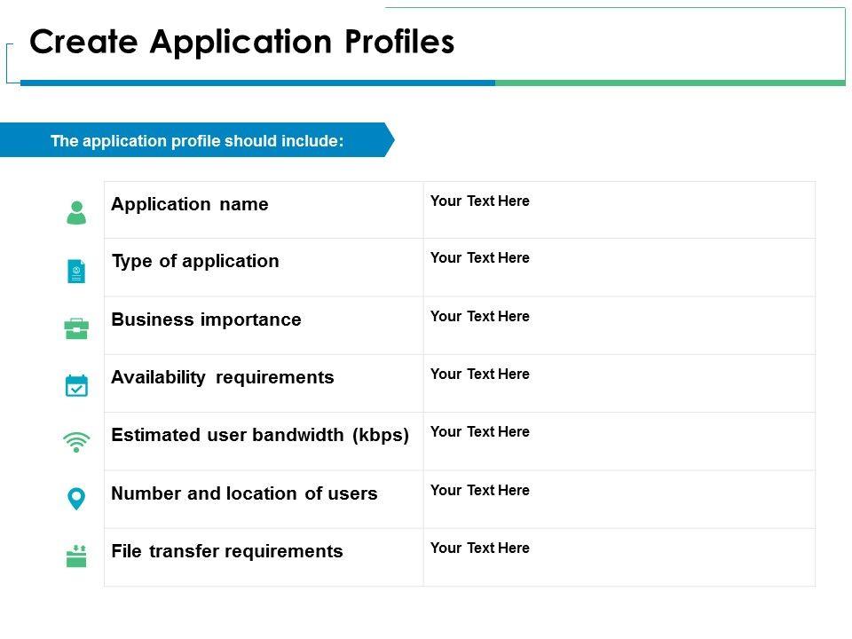Click 'Your Text Here' in Estimated bandwidth row

(x=480, y=432)
